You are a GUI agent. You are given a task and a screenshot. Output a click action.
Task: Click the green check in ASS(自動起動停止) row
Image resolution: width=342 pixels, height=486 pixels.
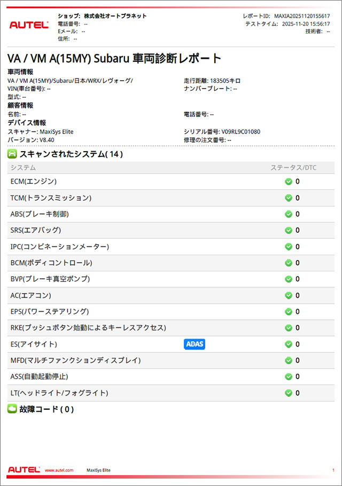tap(289, 377)
